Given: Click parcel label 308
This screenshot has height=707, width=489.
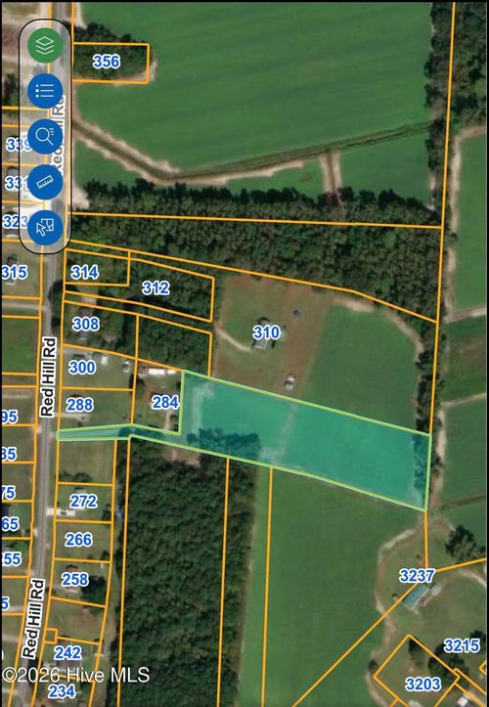Looking at the screenshot, I should pyautogui.click(x=86, y=324).
